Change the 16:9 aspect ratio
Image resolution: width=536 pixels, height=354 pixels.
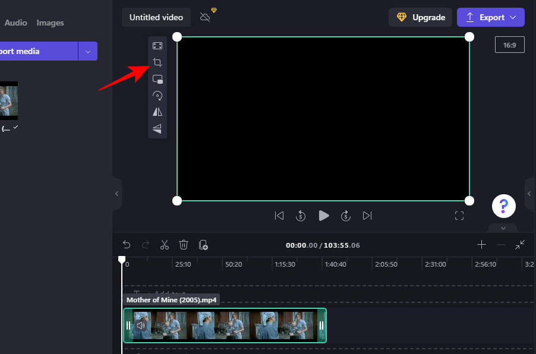point(509,44)
